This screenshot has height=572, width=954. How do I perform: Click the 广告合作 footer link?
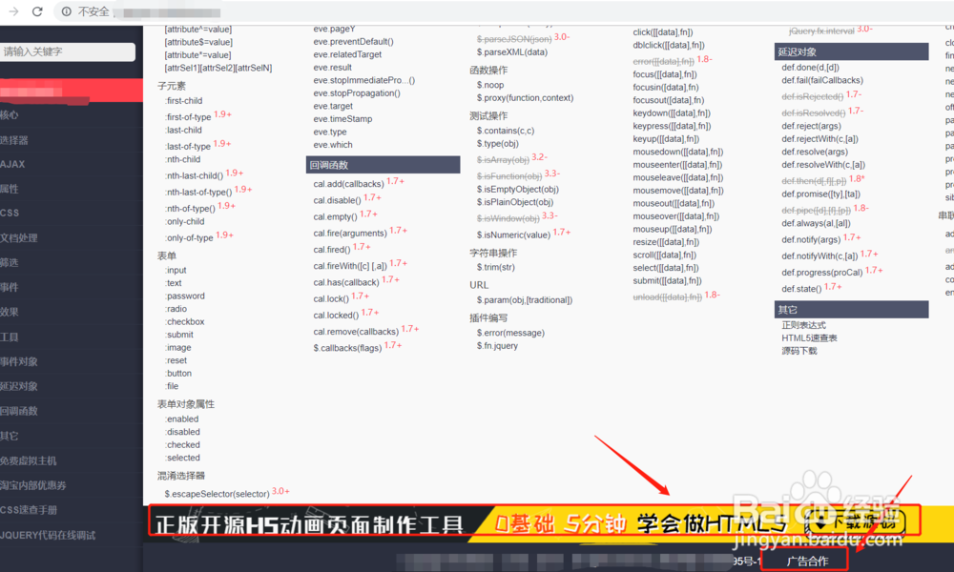pos(806,561)
